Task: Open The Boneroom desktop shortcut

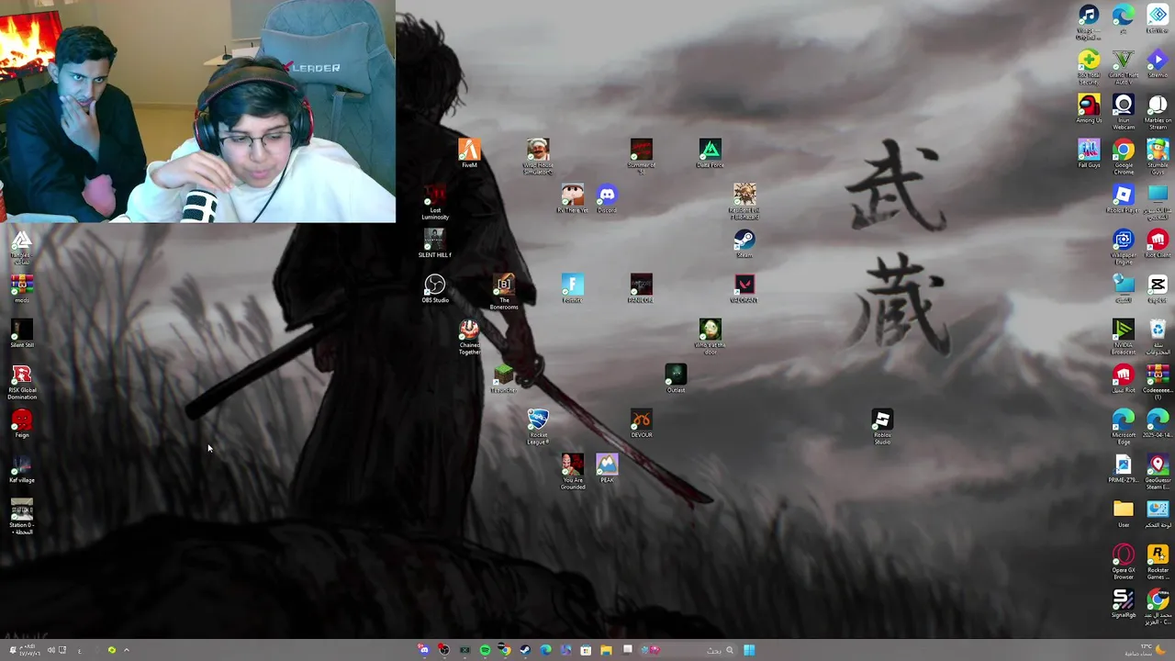Action: pos(504,292)
